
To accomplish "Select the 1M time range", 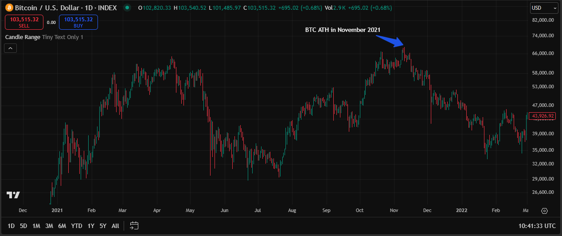I will [36, 226].
